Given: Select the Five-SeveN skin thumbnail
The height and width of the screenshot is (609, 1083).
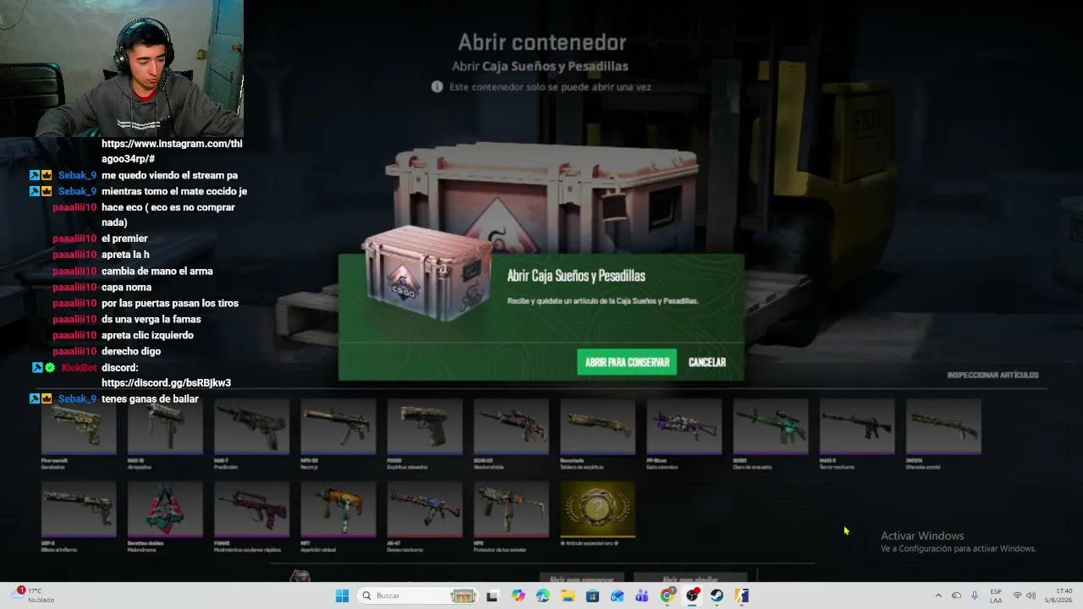Looking at the screenshot, I should point(79,427).
